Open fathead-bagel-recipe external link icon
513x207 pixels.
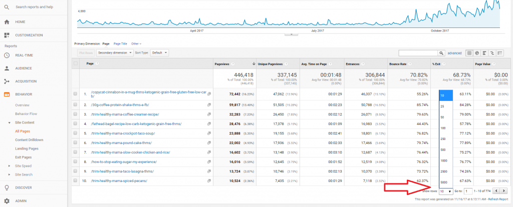(x=209, y=124)
